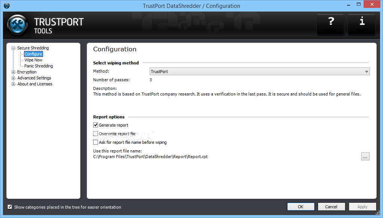Enable Overwrite report file checkbox
This screenshot has width=383, height=218.
tap(95, 134)
